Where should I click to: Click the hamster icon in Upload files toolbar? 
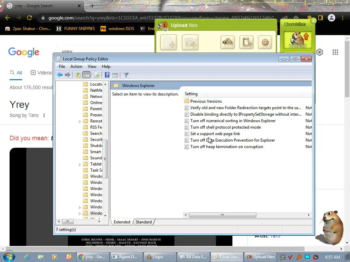click(x=228, y=42)
